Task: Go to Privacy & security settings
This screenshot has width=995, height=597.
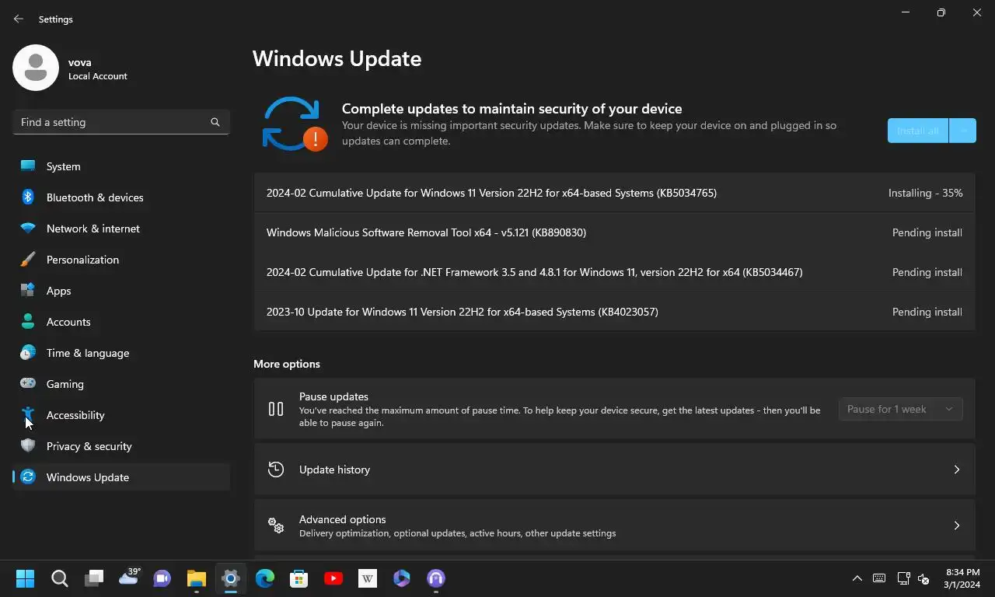Action: 121,446
